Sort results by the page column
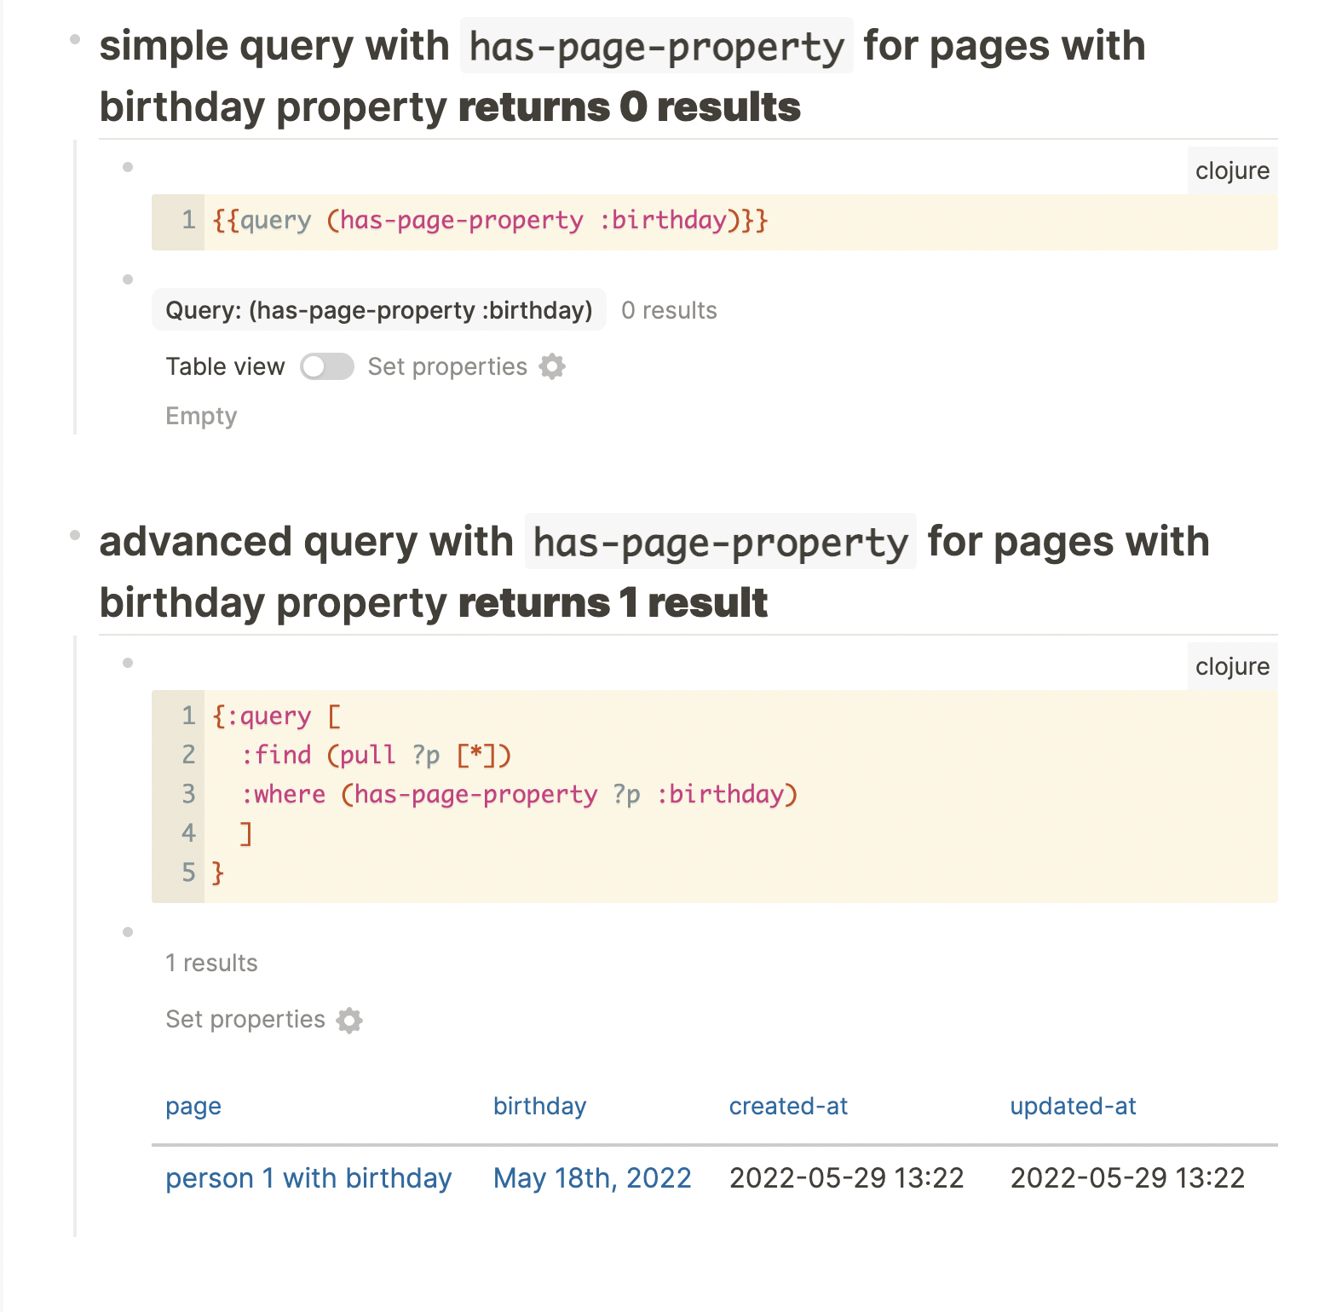The height and width of the screenshot is (1312, 1336). (x=193, y=1106)
